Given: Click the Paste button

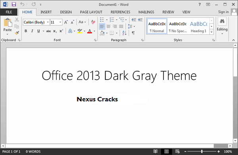Looking at the screenshot, I should pos(8,24).
